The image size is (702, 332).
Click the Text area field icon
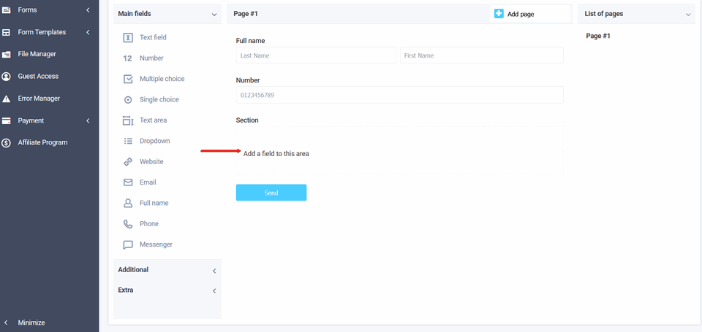(x=128, y=120)
